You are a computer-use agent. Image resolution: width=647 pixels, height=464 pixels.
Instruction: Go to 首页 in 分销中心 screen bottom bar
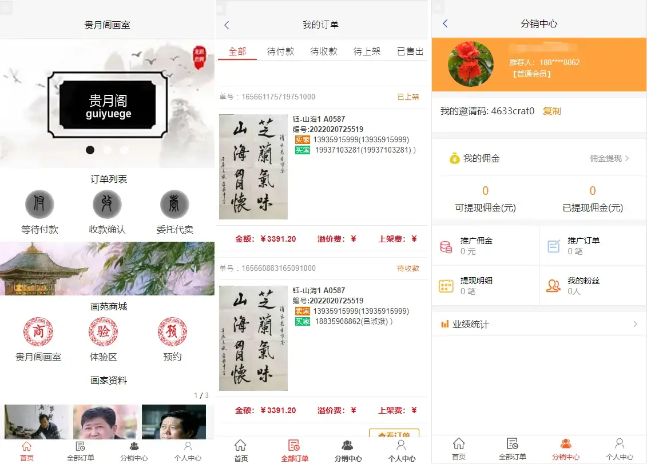point(458,450)
